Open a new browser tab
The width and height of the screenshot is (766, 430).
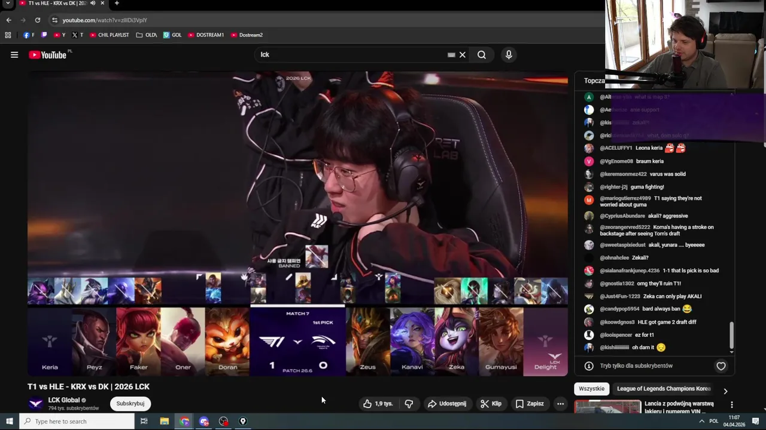tap(117, 4)
